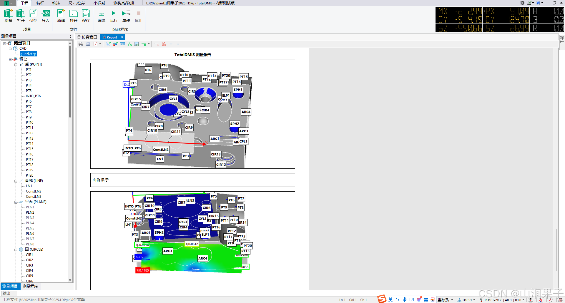Open the dropdown beside the add-line icon
Viewport: 565px width, 303px height.
coord(149,44)
